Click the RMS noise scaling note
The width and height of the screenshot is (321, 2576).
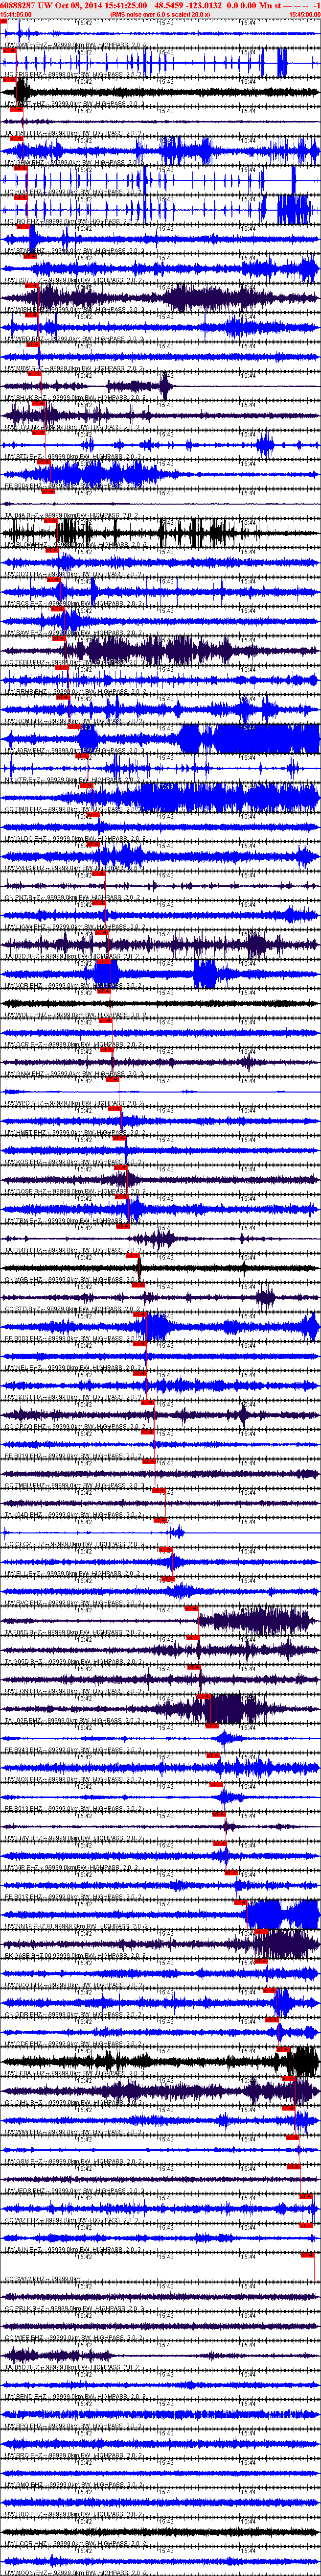[160, 15]
